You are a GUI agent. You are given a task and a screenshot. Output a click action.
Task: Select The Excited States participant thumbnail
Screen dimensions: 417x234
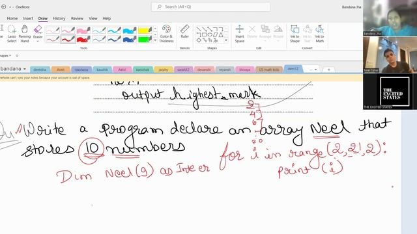point(390,91)
